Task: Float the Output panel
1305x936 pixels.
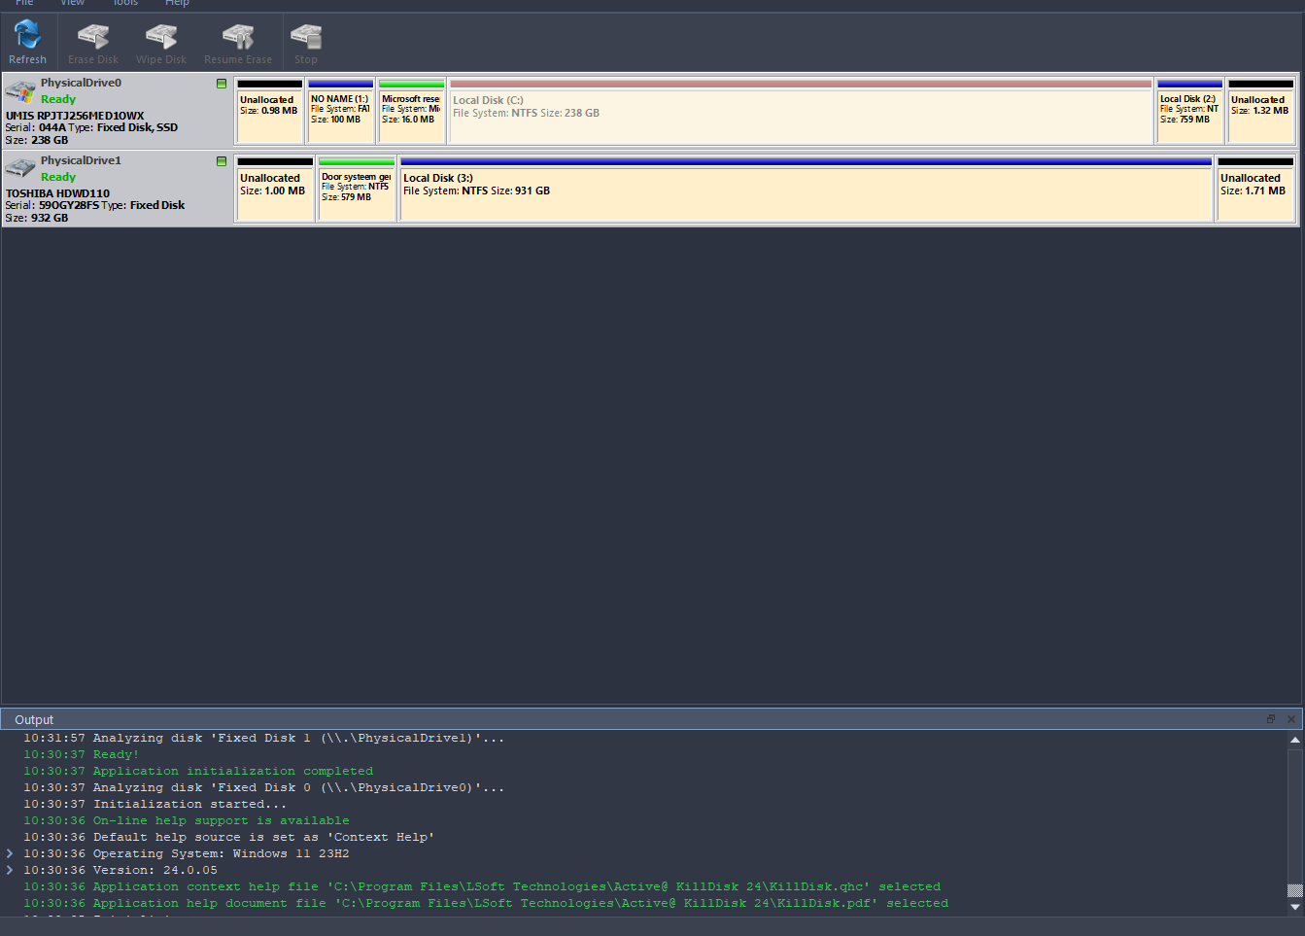Action: (x=1271, y=719)
